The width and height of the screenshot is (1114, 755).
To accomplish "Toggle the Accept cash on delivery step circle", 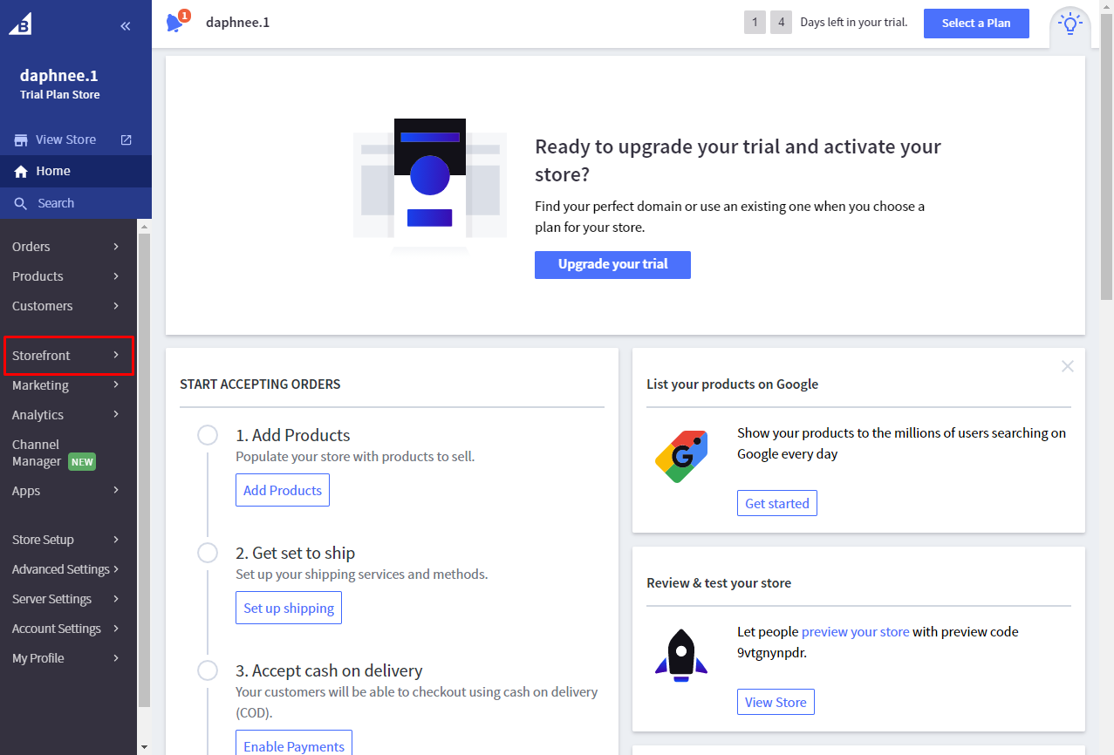I will click(x=208, y=670).
